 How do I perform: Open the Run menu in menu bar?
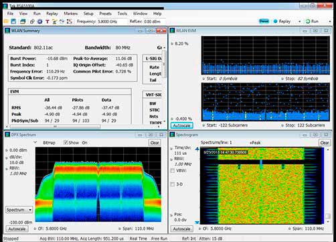pos(37,13)
